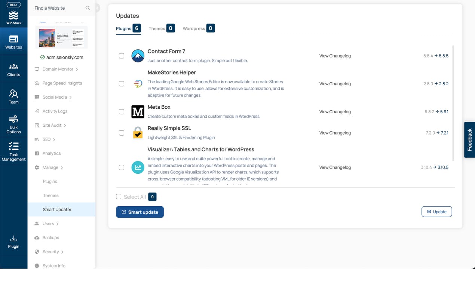Screen dimensions: 475x284
Task: Check the Select All checkbox
Action: click(119, 197)
